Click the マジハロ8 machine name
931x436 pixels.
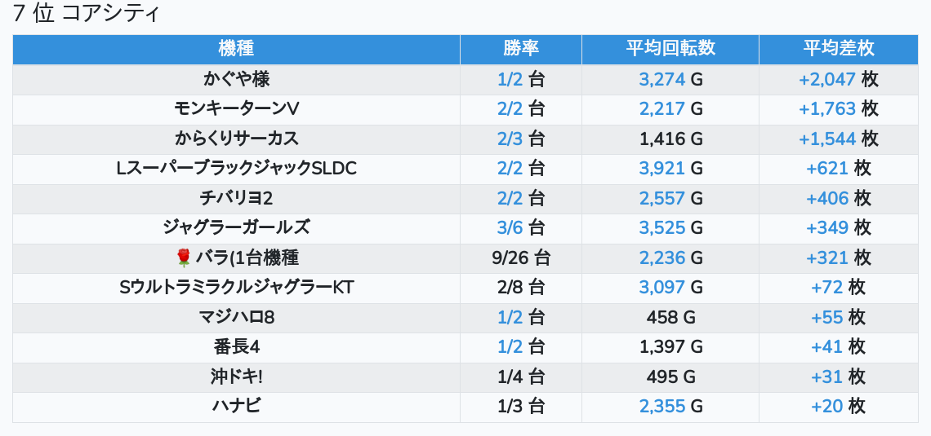[x=236, y=317]
